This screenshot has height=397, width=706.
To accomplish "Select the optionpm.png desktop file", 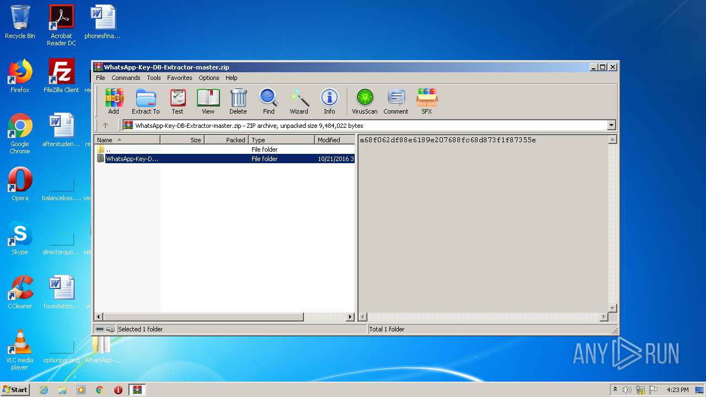I will 61,350.
